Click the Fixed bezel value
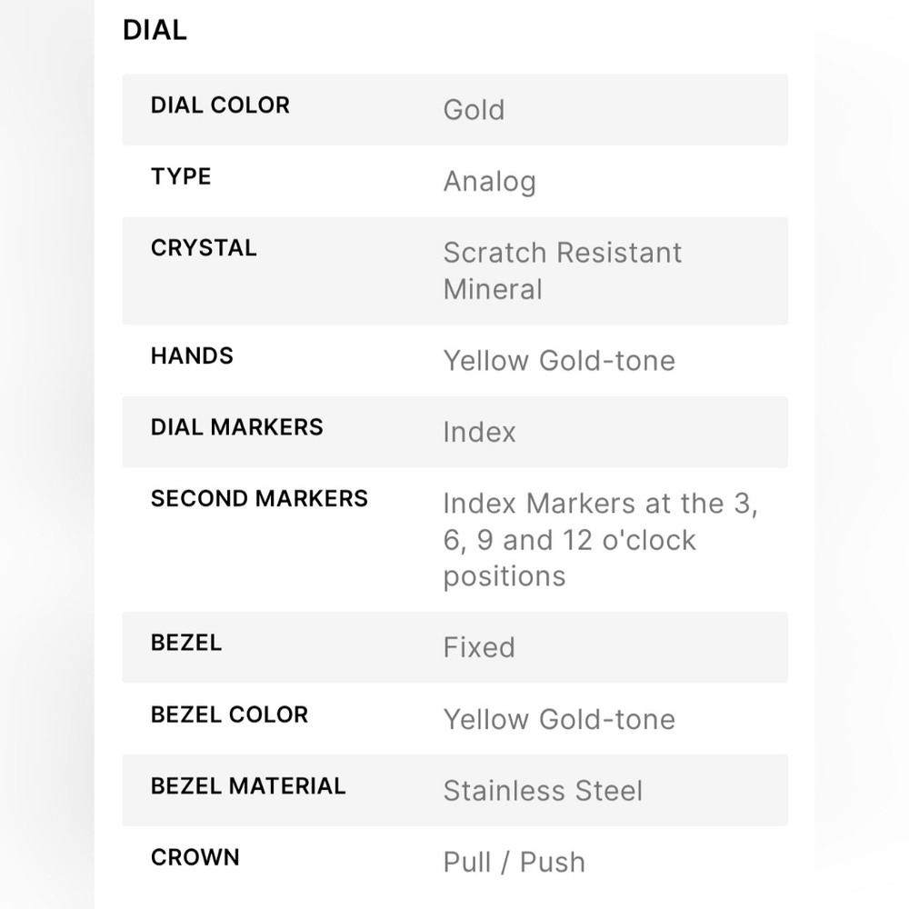 pos(479,647)
